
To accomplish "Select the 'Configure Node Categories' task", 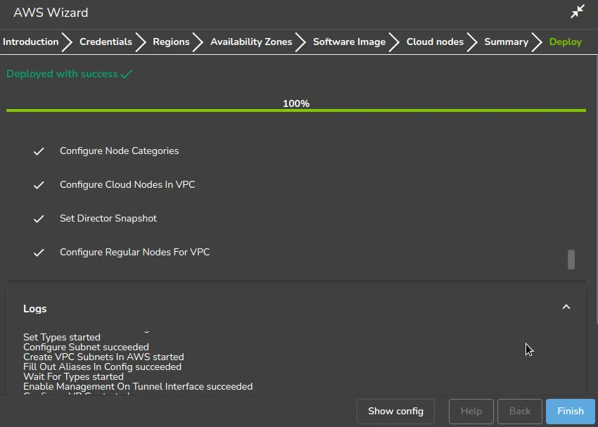I will (119, 151).
